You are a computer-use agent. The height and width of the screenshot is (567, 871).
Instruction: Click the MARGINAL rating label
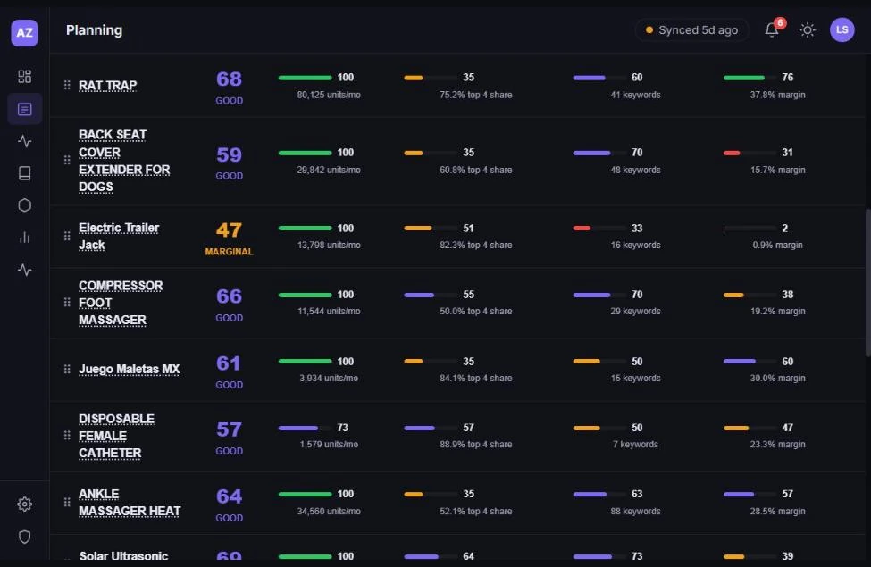229,252
